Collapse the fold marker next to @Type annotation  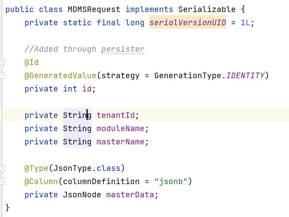coord(3,168)
